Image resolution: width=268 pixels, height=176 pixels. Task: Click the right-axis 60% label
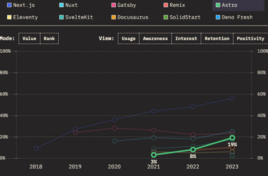[262, 94]
